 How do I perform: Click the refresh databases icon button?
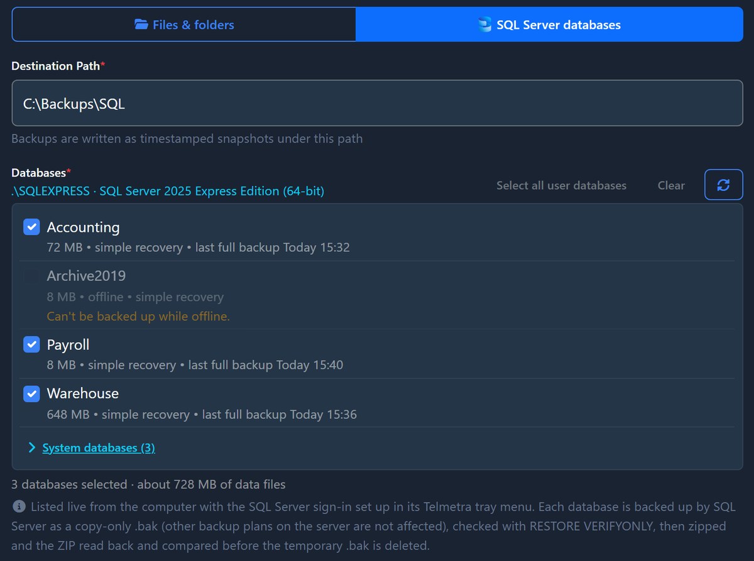click(723, 185)
